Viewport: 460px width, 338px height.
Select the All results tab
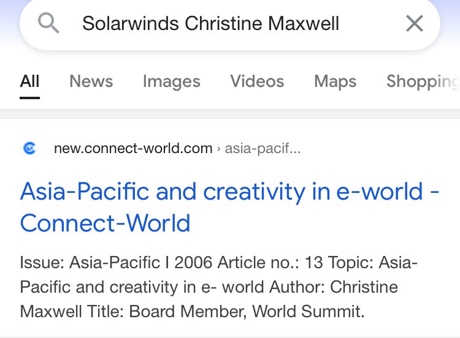(x=29, y=81)
